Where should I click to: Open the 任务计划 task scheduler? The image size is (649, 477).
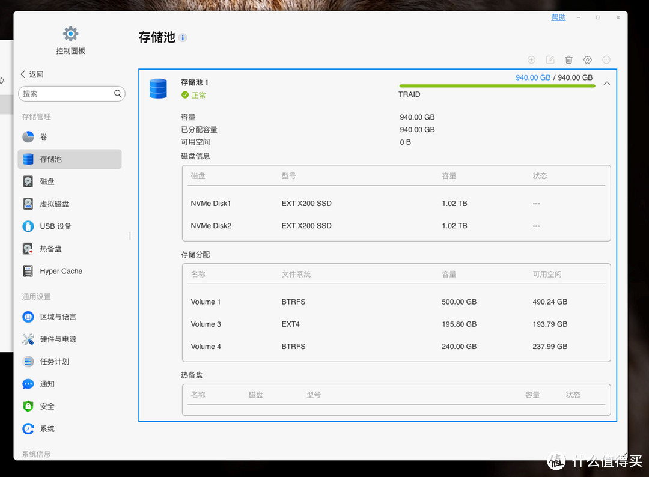[53, 361]
